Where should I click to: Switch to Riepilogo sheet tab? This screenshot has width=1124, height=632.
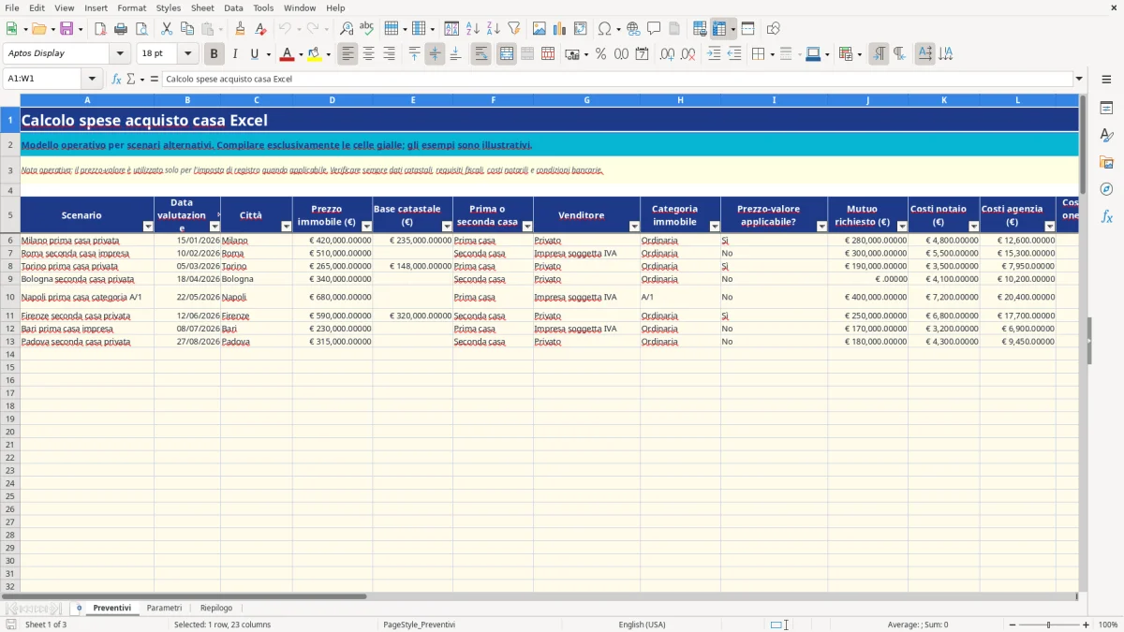(216, 608)
